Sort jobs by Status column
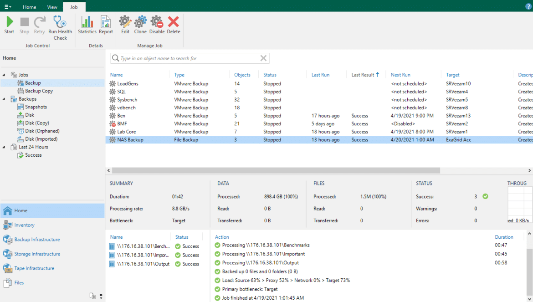This screenshot has height=302, width=533. (270, 75)
